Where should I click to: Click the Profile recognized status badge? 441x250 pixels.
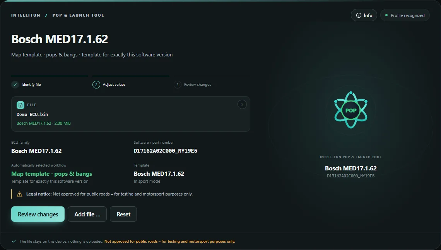(x=405, y=15)
